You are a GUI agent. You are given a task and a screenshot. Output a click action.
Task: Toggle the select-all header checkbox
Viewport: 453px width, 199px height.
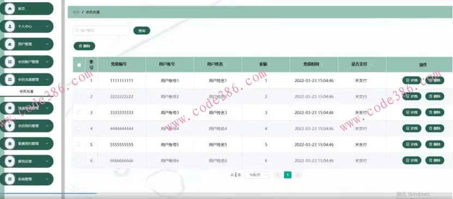tap(79, 65)
